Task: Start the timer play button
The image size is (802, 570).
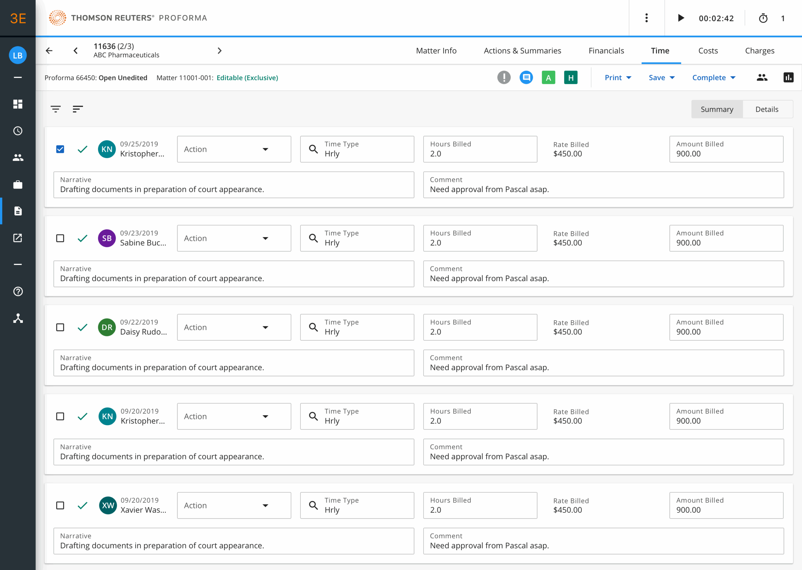Action: pyautogui.click(x=680, y=18)
